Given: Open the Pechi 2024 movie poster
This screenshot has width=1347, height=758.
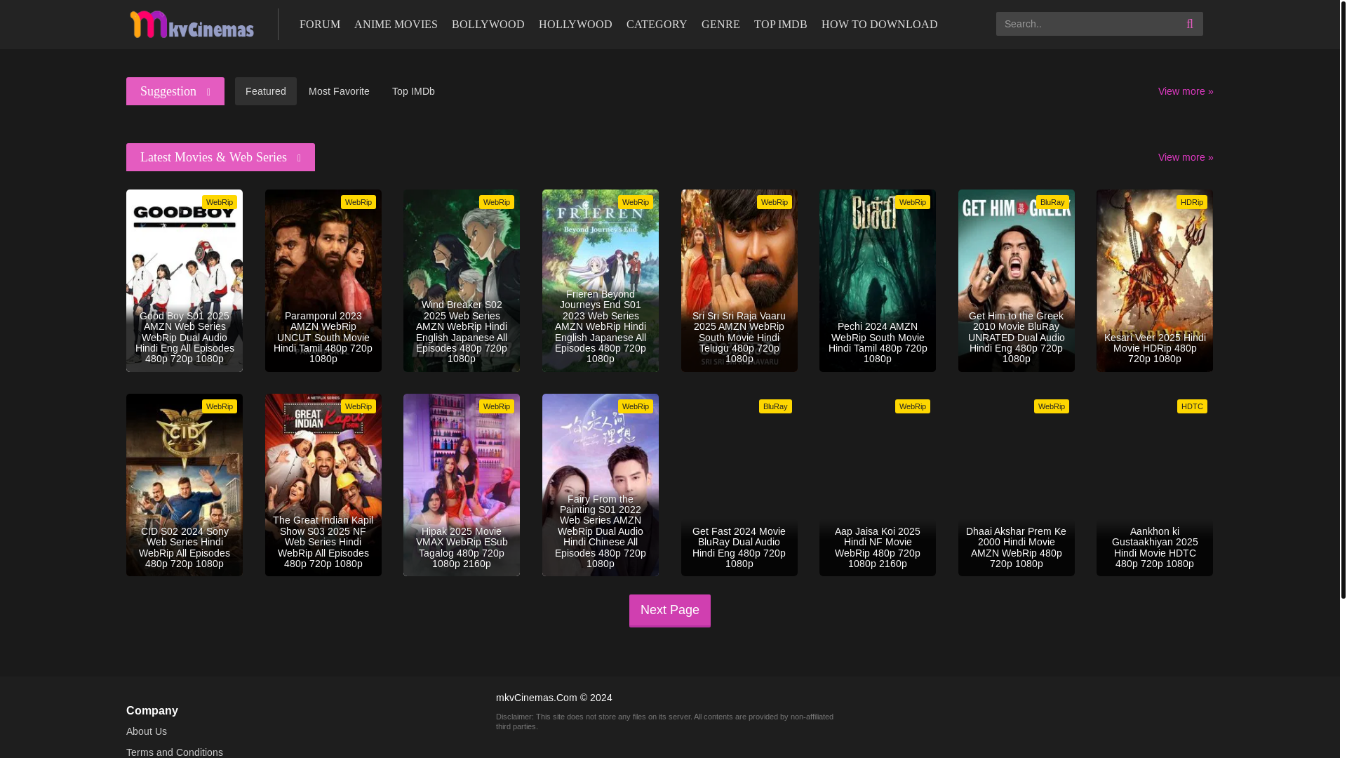Looking at the screenshot, I should pyautogui.click(x=878, y=281).
